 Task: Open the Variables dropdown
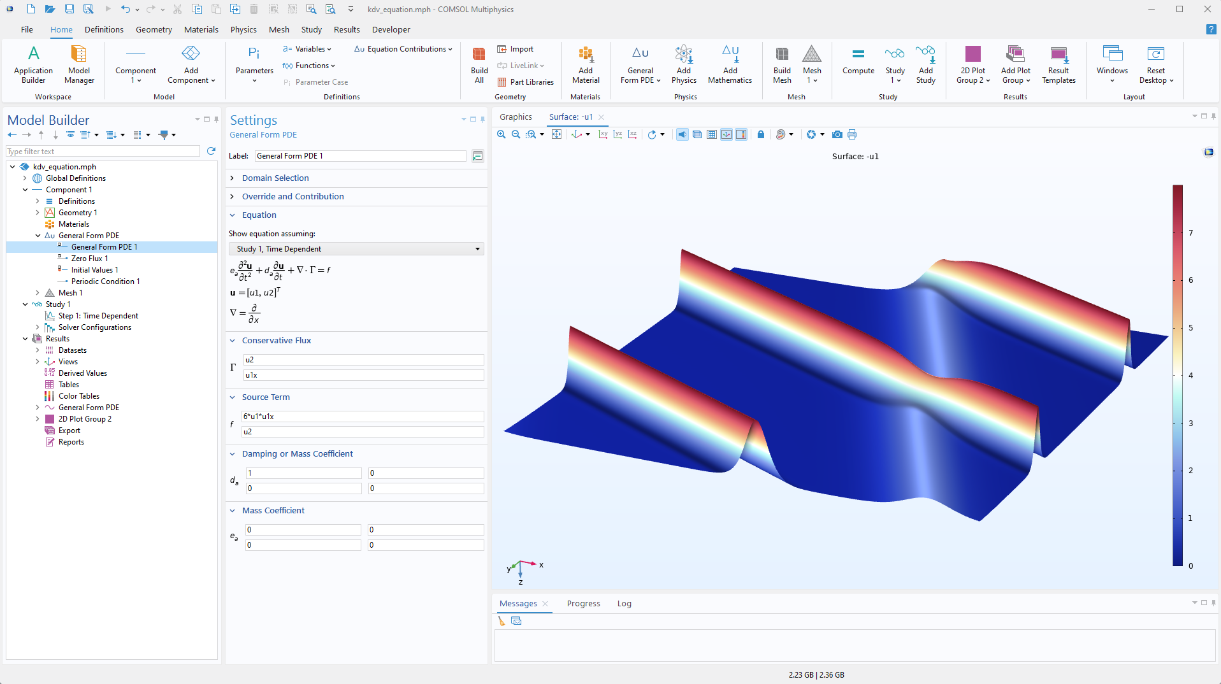pos(308,49)
